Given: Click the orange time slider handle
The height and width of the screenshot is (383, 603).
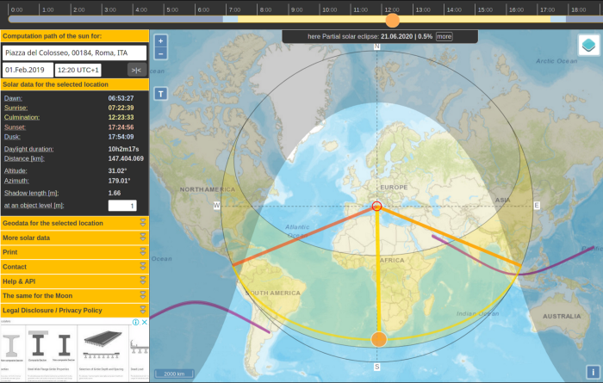Looking at the screenshot, I should 392,20.
